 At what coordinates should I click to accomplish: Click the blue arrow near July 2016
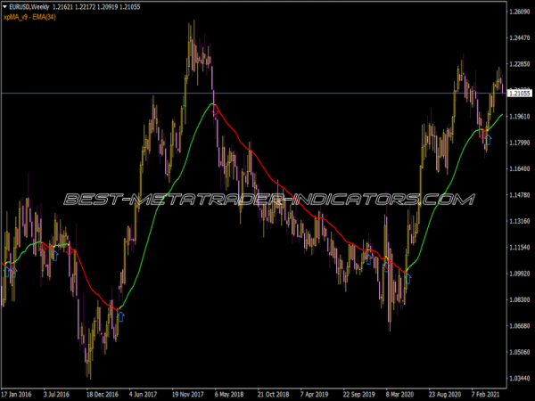54,254
